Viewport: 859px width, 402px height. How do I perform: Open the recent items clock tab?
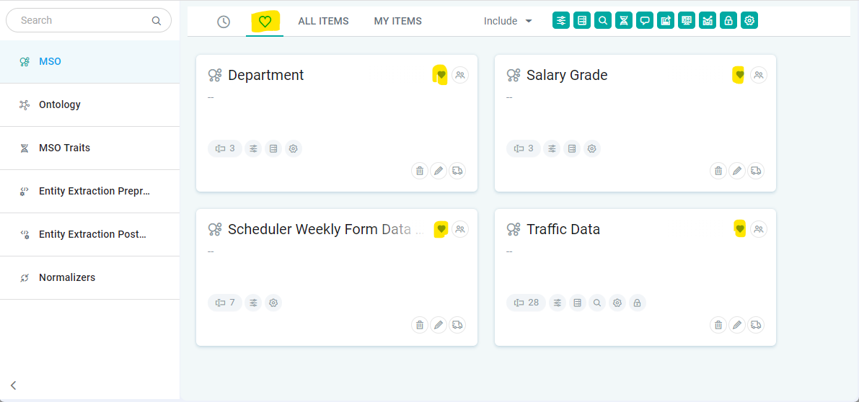(x=224, y=22)
